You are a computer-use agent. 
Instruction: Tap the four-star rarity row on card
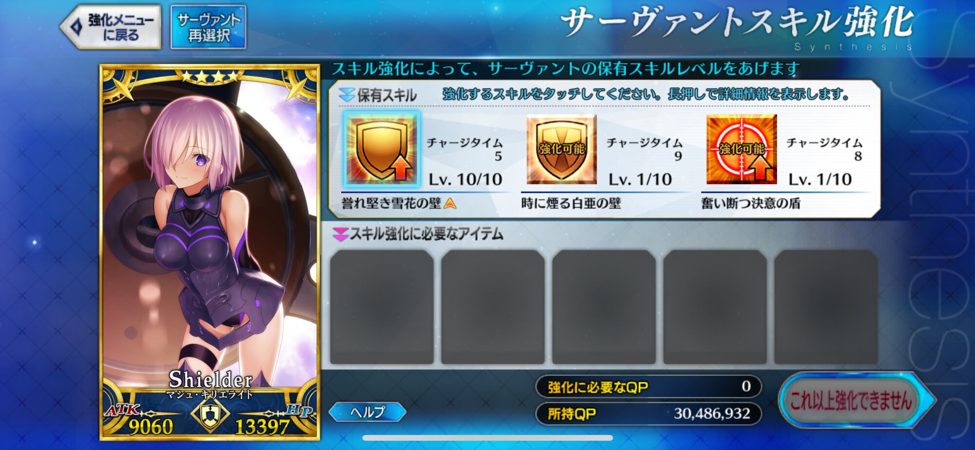pyautogui.click(x=210, y=76)
